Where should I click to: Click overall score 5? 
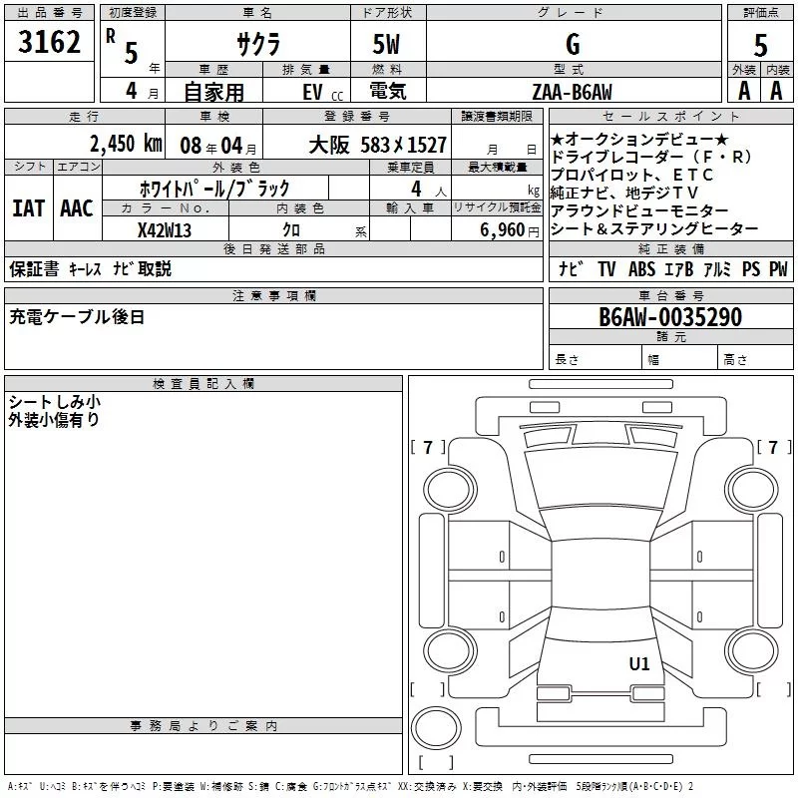pos(760,45)
